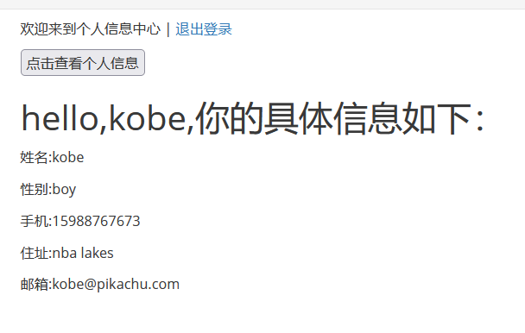The image size is (525, 333).
Task: Click the 点击查看个人信息 button
Action: (83, 63)
